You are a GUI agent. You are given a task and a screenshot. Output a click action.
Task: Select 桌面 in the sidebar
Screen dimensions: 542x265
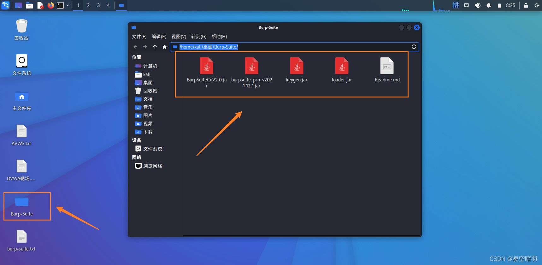(x=144, y=83)
